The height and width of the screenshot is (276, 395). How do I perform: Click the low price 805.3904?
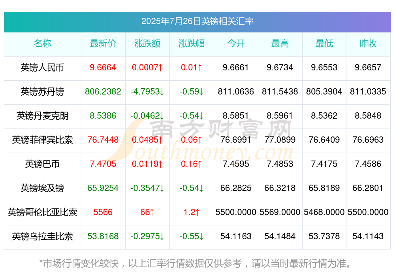[324, 91]
